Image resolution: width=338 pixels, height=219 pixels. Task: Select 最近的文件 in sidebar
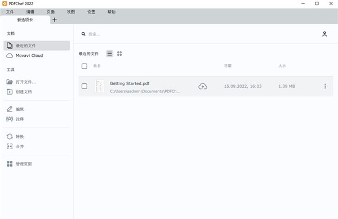click(37, 46)
